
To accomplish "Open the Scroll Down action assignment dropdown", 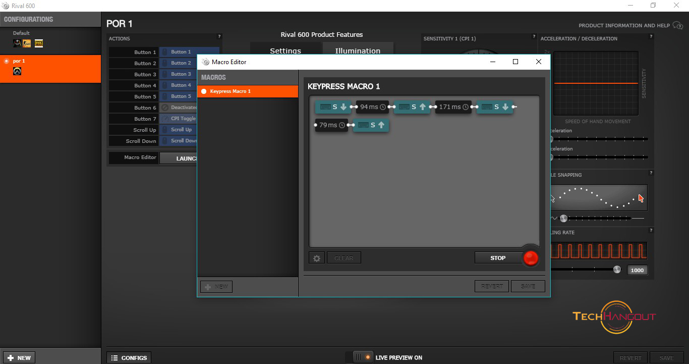I will click(x=178, y=141).
